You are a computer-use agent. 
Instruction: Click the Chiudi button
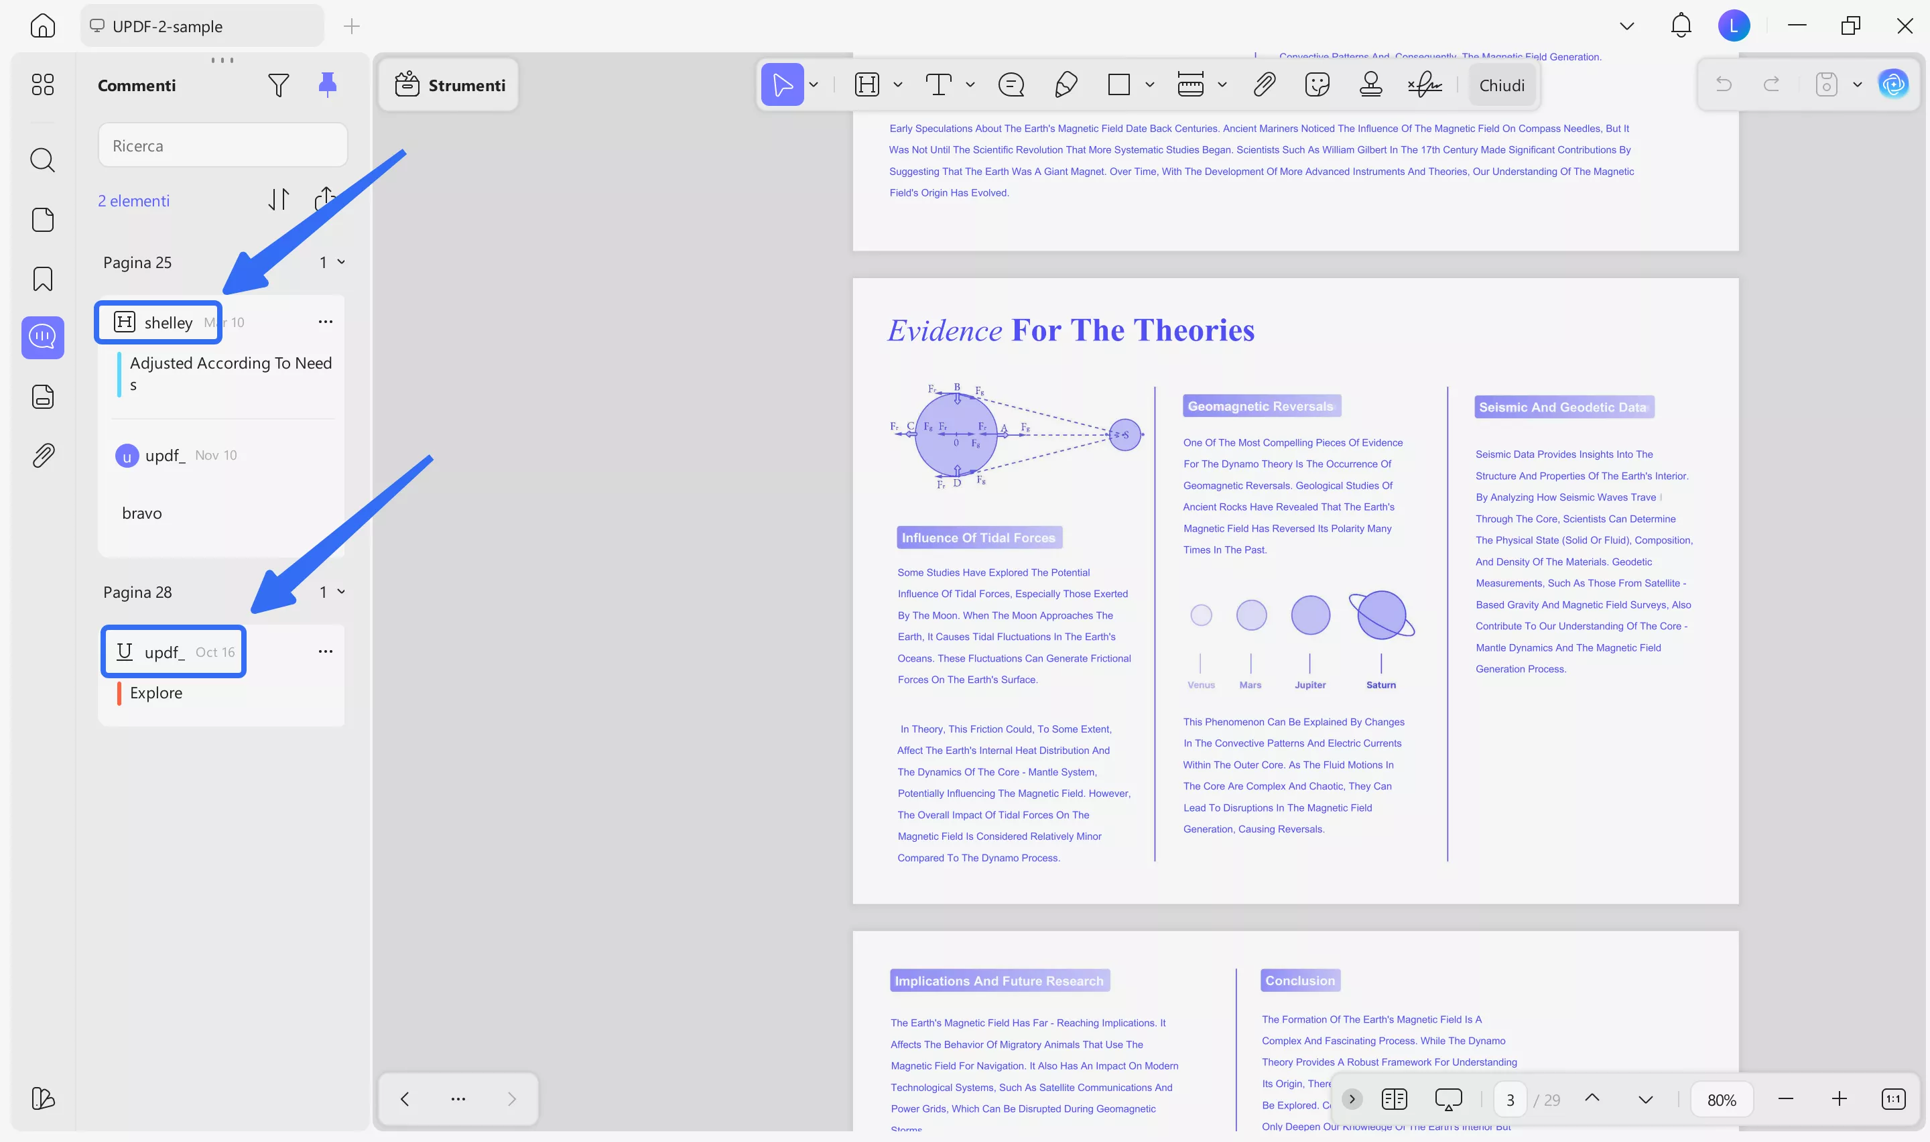1500,84
